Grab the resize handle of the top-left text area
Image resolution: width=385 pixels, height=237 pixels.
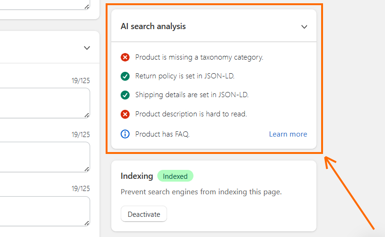pyautogui.click(x=87, y=7)
